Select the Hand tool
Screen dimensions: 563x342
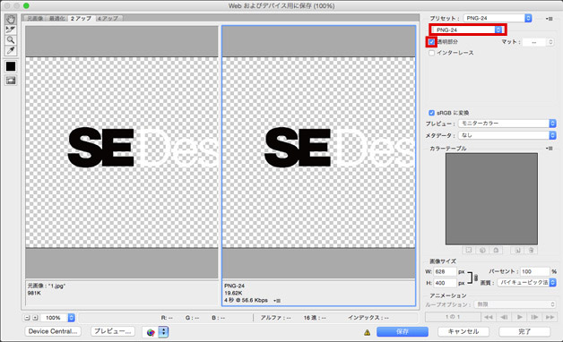click(x=11, y=20)
